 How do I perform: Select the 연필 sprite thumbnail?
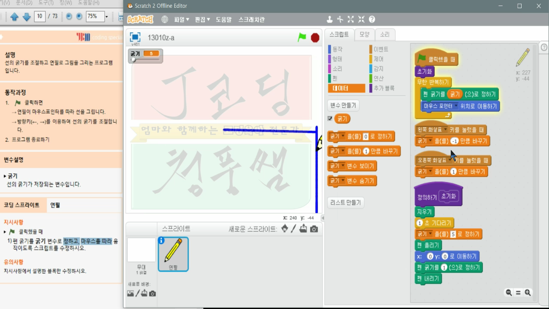point(174,253)
